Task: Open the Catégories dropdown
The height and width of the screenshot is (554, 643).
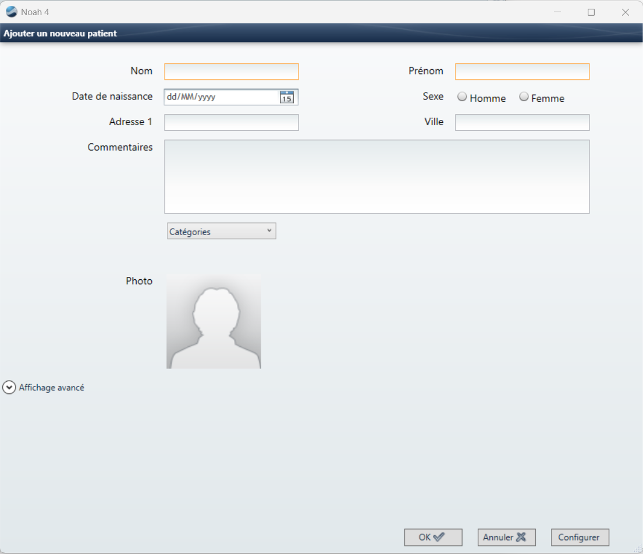Action: point(222,231)
